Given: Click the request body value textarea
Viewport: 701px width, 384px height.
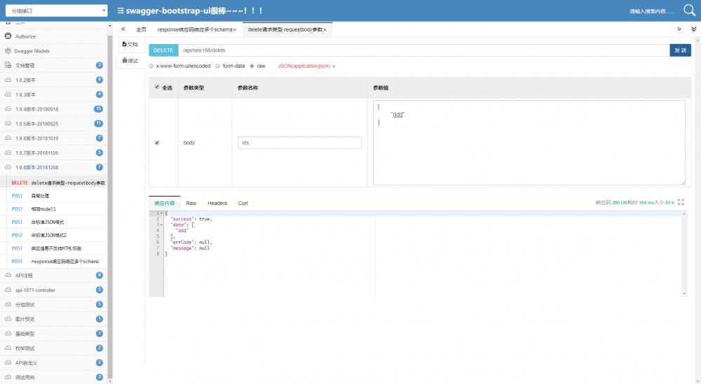Looking at the screenshot, I should [529, 142].
